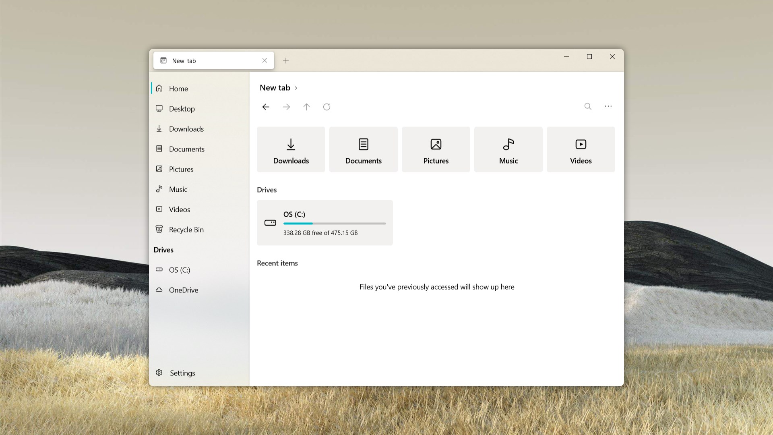
Task: Open the Videos tile
Action: point(581,149)
